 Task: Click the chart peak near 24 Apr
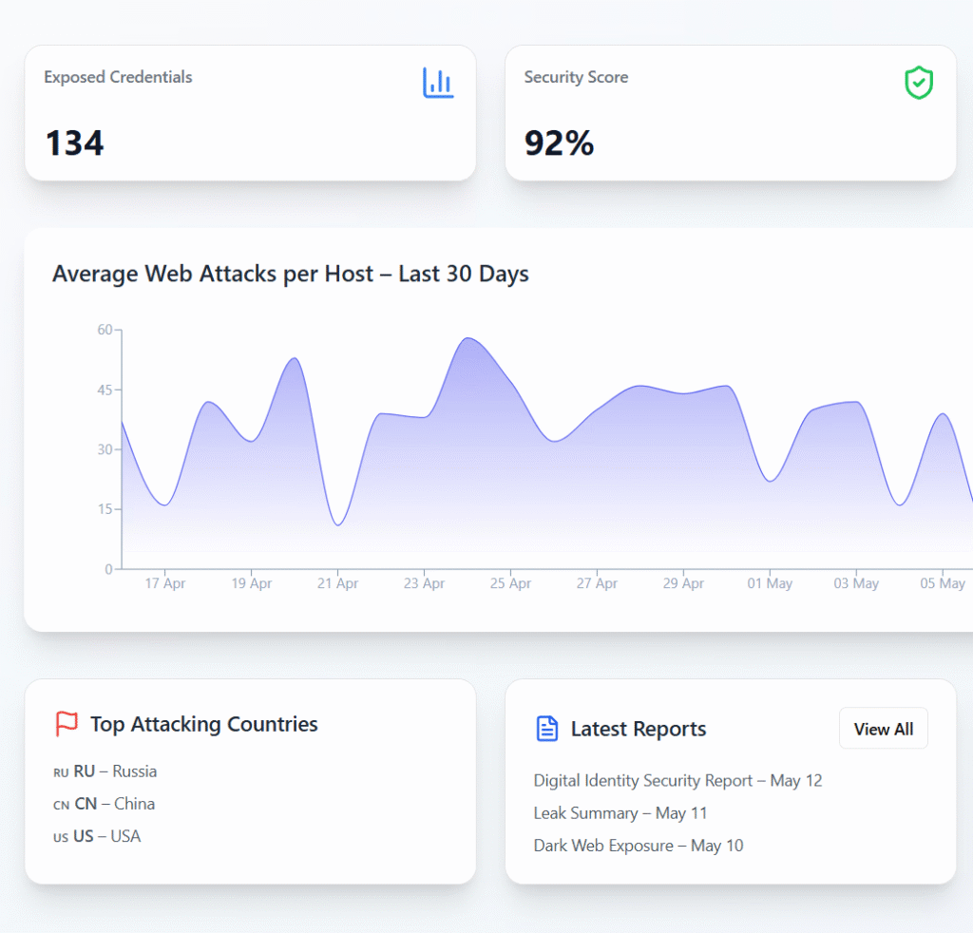[467, 338]
